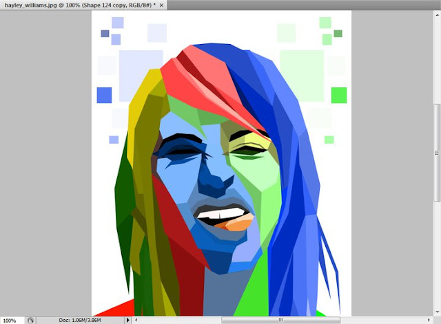Click the horizontal scrollbar right arrow

(429, 320)
